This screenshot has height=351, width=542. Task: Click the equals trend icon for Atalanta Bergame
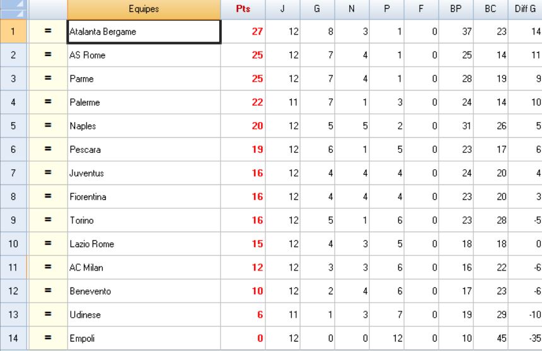pos(48,31)
